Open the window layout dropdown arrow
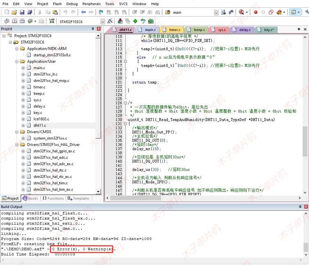 click(299, 12)
